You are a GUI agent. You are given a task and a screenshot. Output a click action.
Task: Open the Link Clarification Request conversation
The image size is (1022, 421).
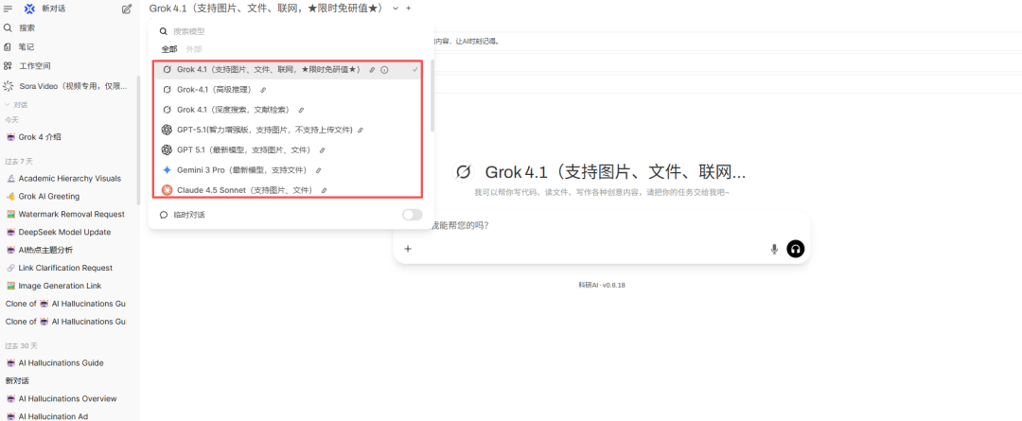coord(65,268)
